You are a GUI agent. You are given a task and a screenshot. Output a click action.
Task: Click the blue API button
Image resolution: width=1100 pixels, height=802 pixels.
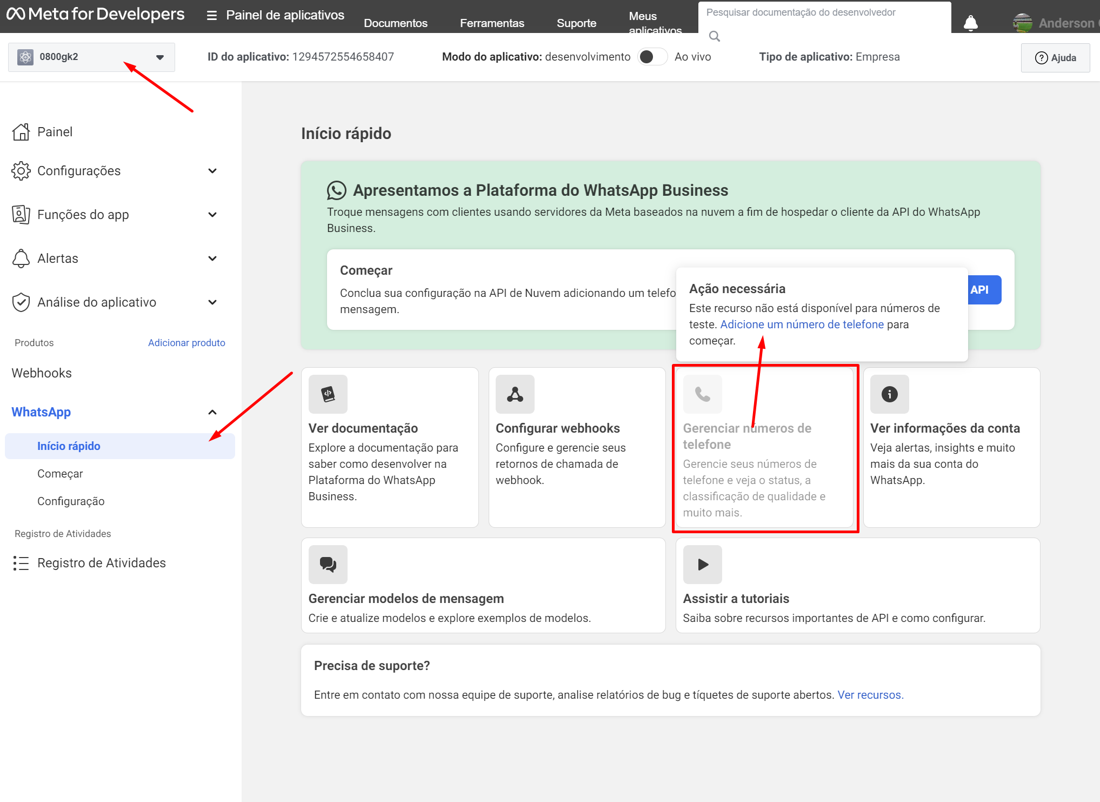tap(984, 290)
